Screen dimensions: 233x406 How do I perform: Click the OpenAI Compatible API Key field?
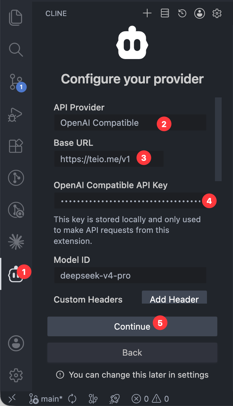pyautogui.click(x=130, y=201)
